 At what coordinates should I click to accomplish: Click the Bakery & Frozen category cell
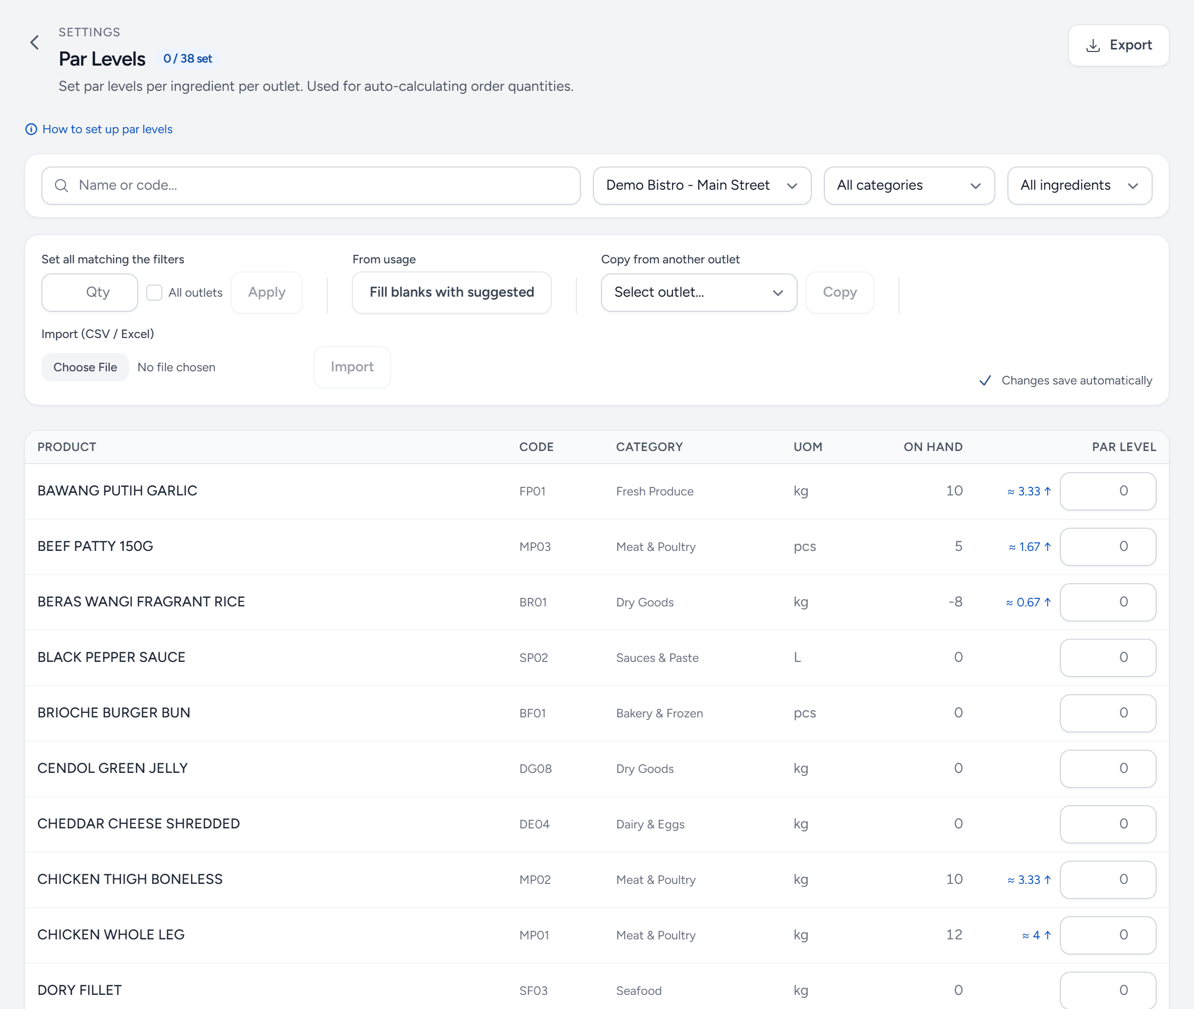660,713
